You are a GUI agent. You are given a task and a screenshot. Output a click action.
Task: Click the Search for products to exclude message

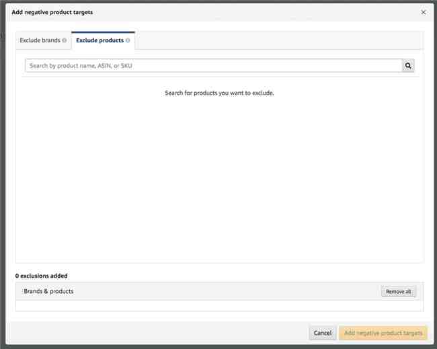[219, 93]
